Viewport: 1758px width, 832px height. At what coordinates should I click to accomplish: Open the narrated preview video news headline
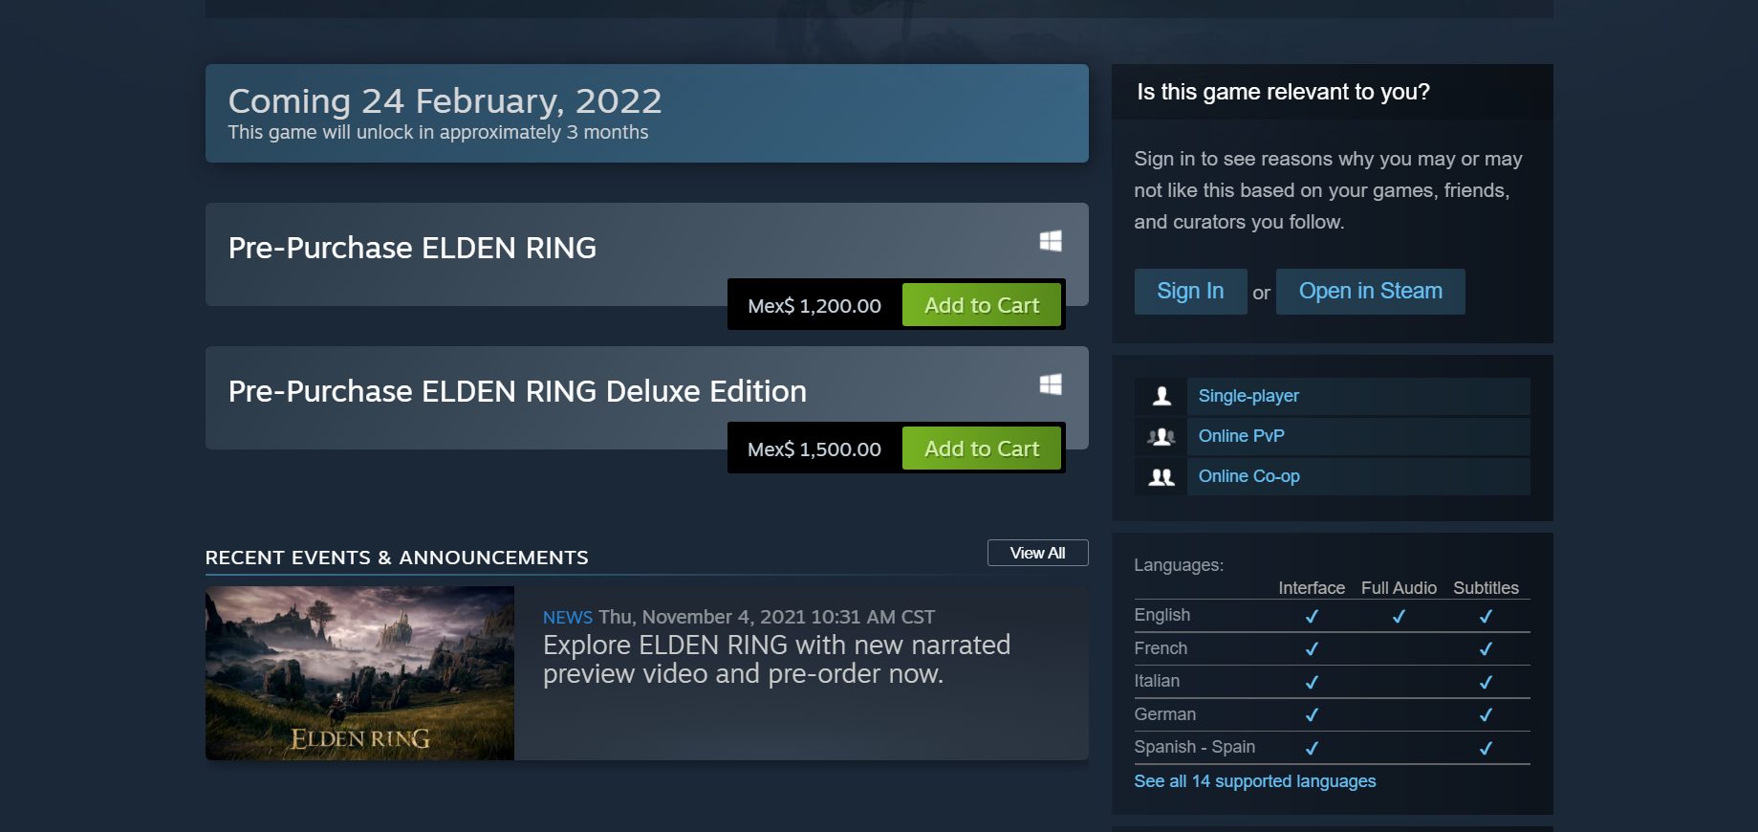tap(775, 659)
